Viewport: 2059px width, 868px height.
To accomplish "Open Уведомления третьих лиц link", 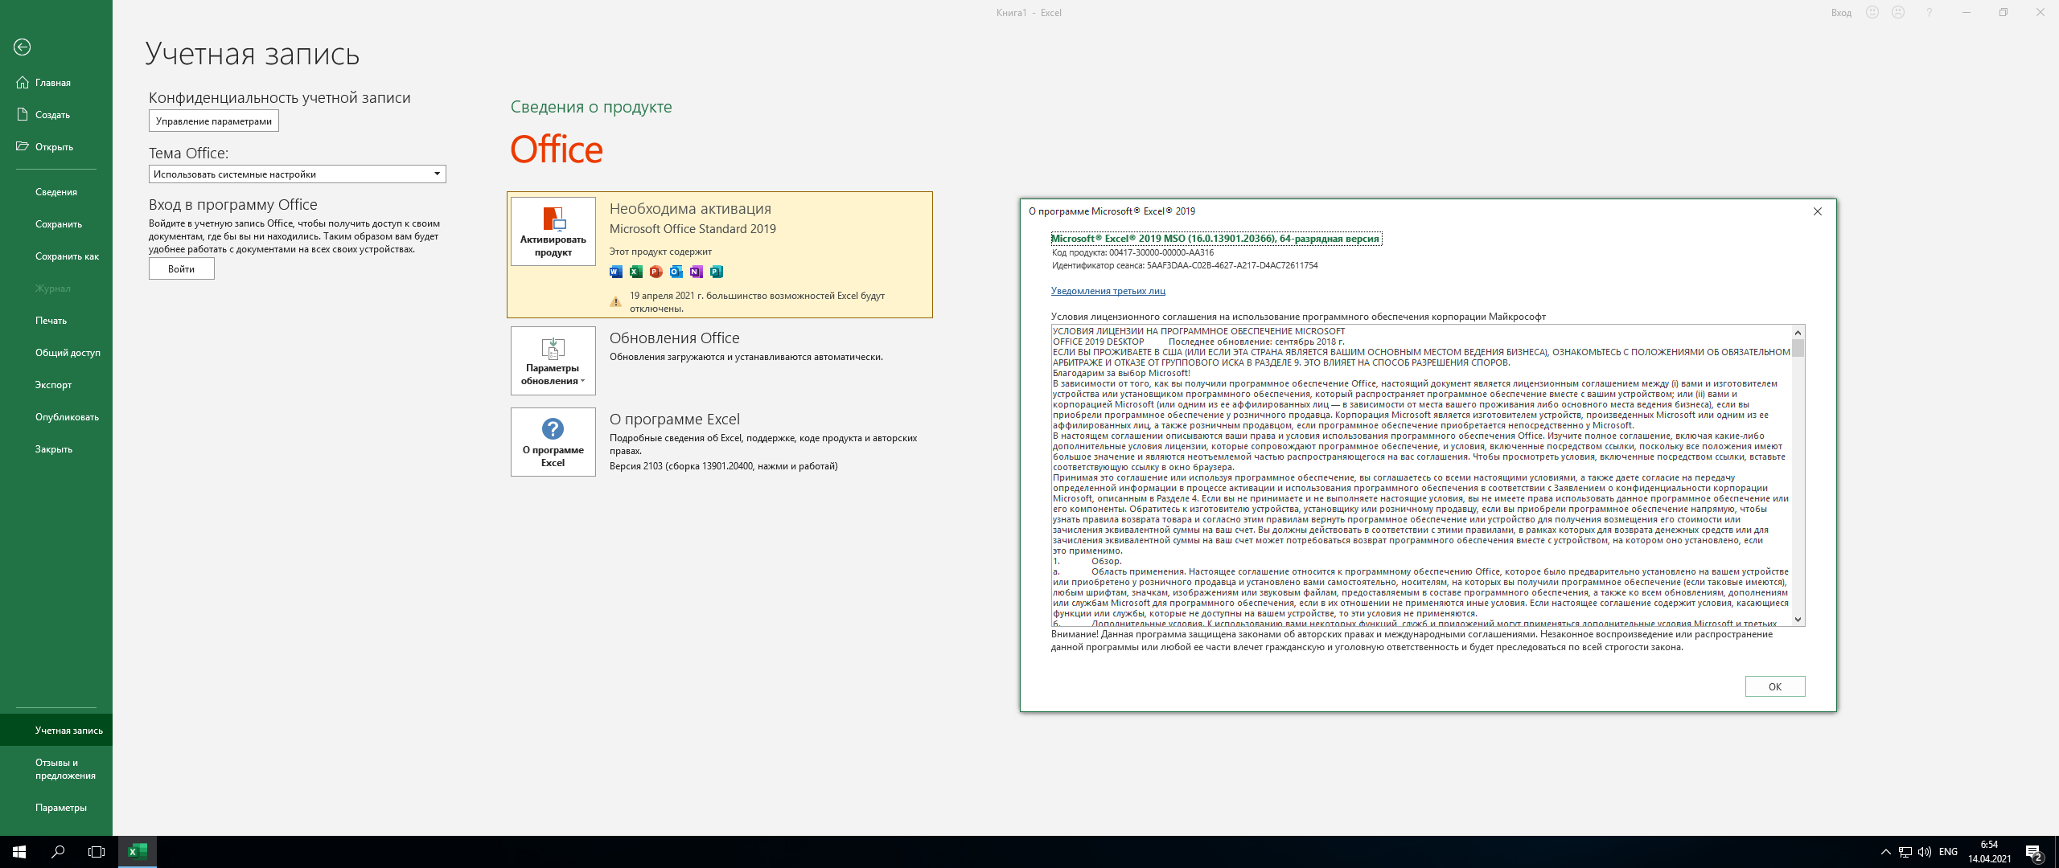I will (x=1108, y=291).
